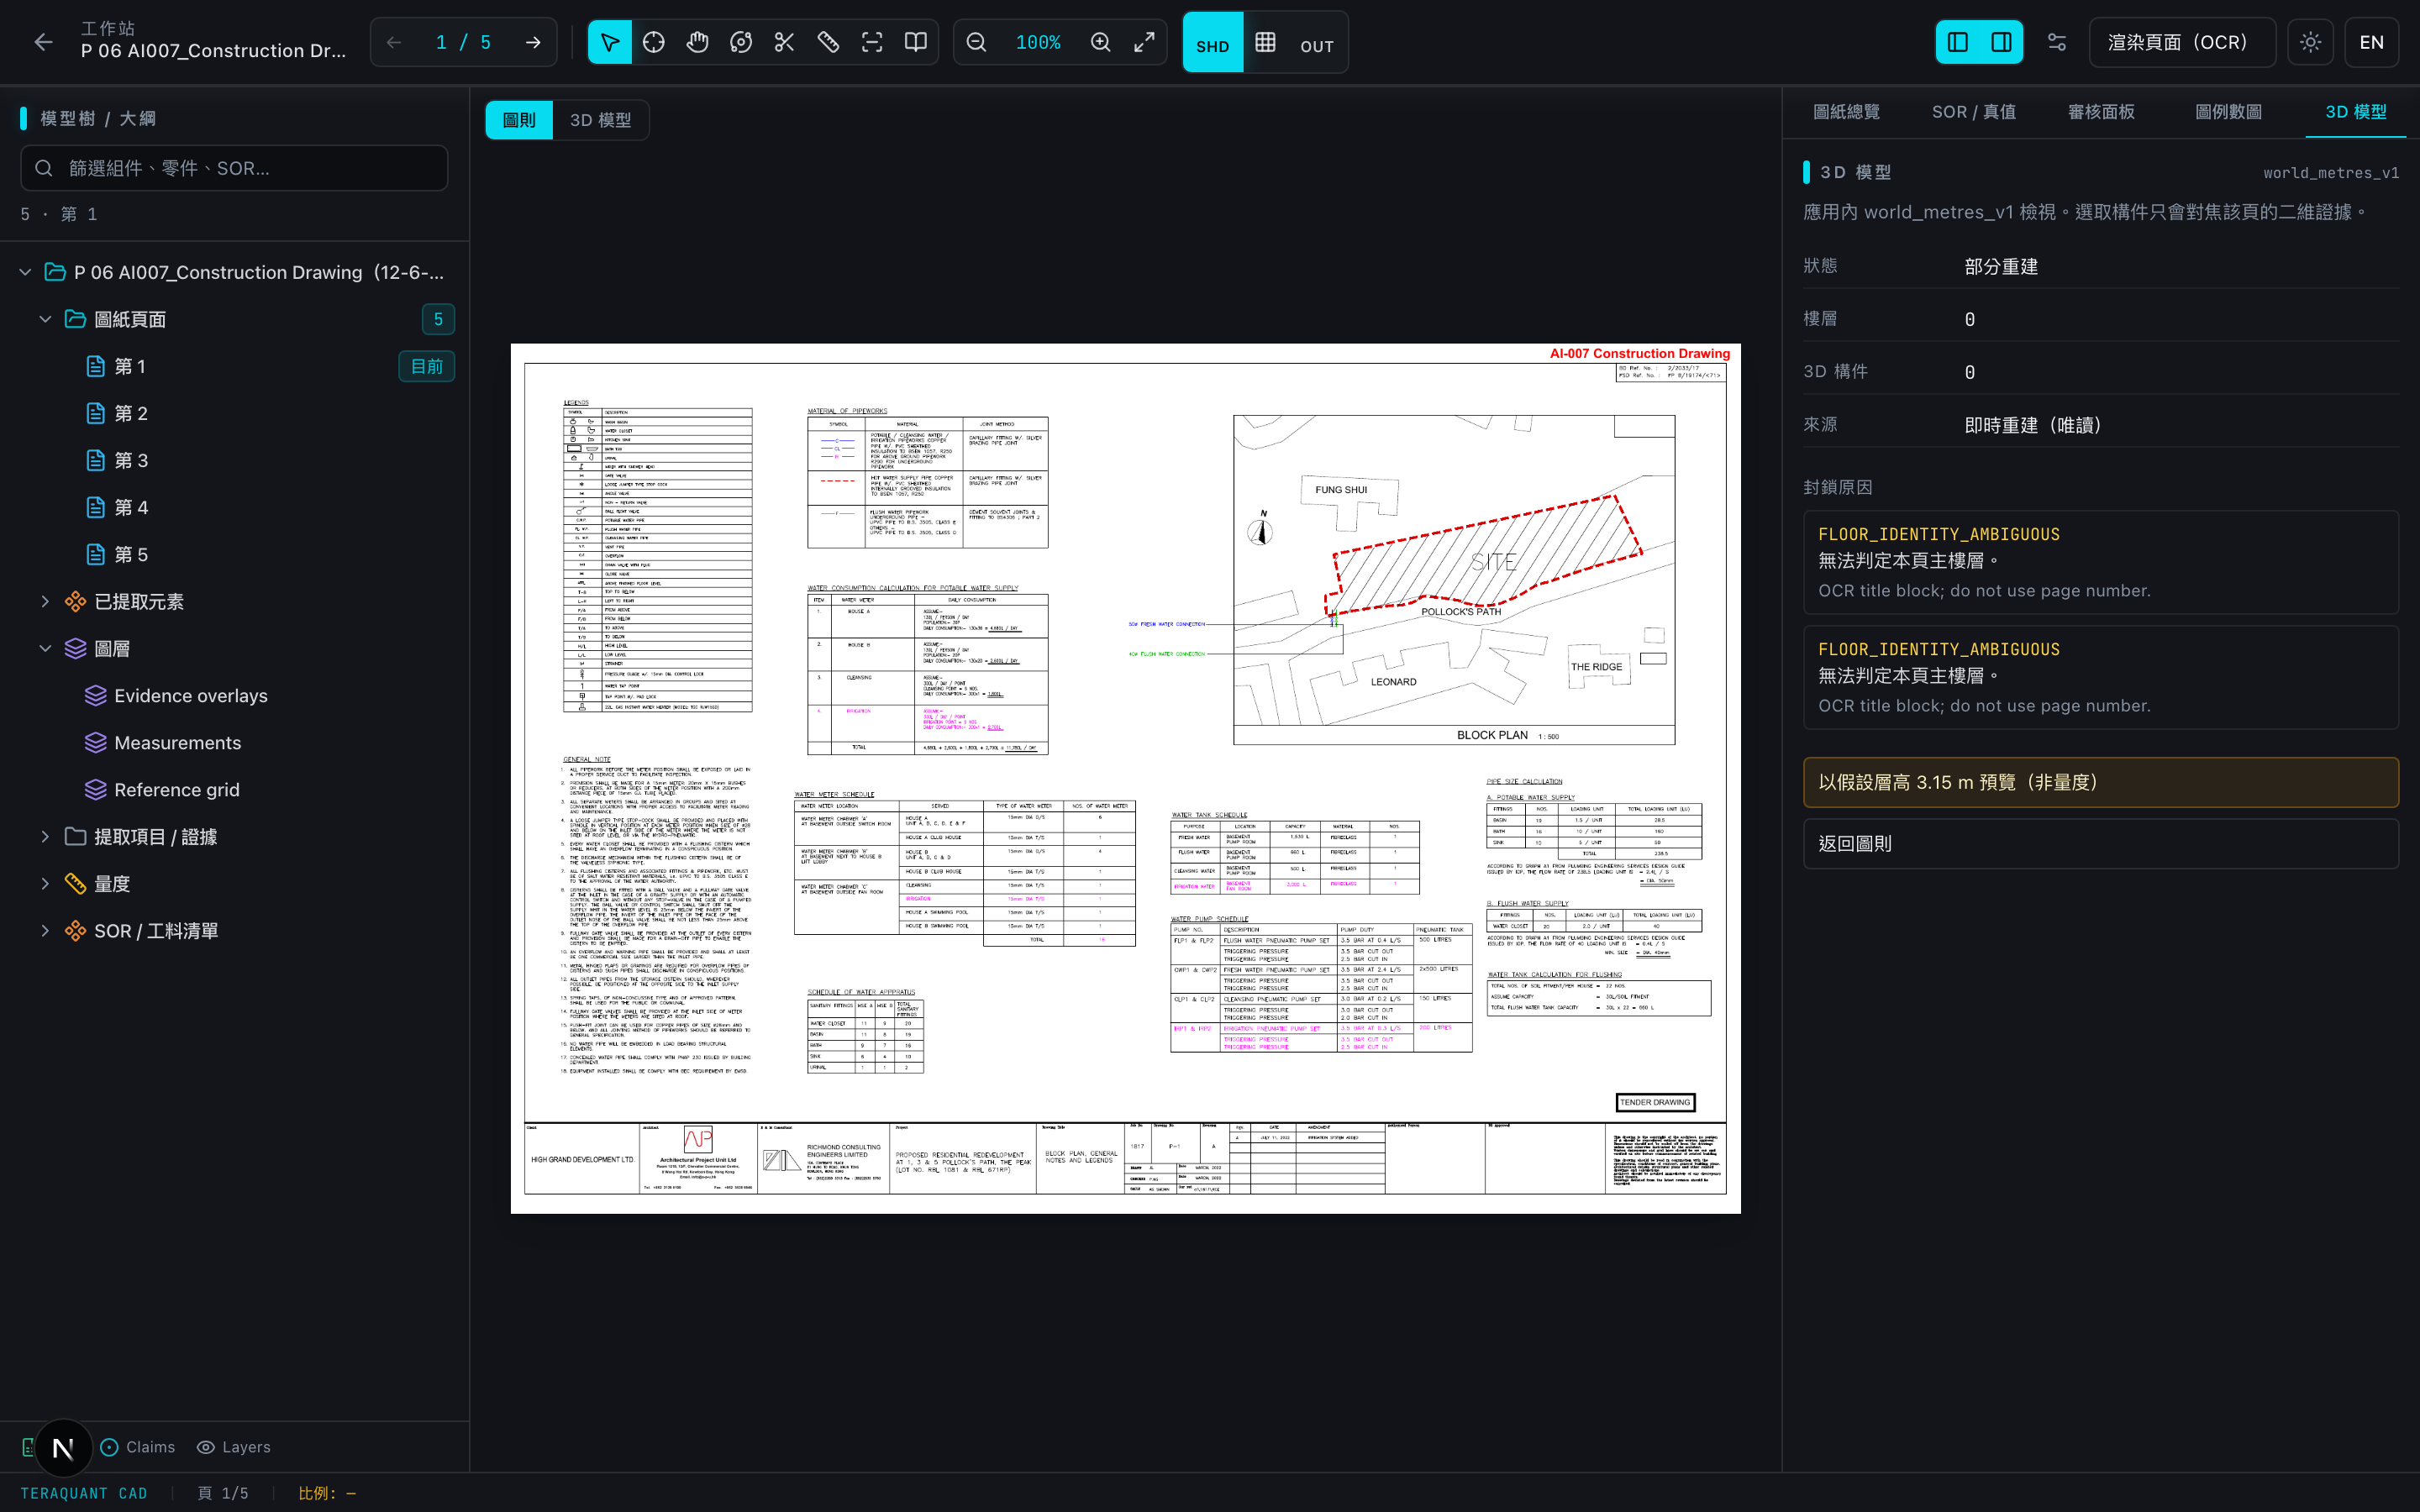The width and height of the screenshot is (2420, 1512).
Task: Go back with the workstation arrow
Action: 43,42
